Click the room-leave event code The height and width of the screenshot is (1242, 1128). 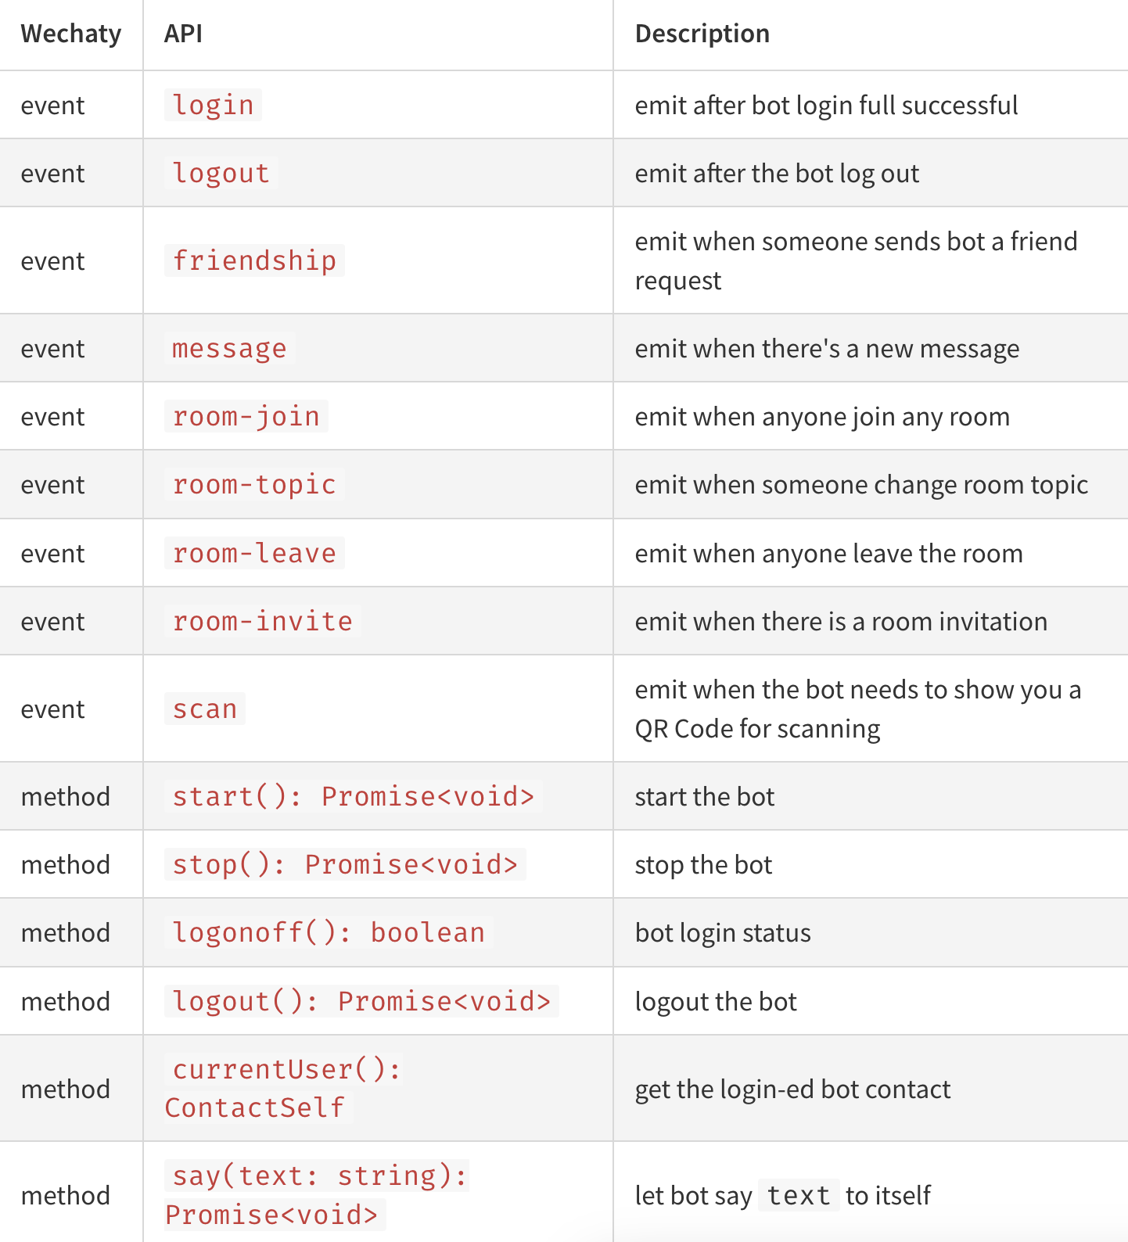point(254,553)
